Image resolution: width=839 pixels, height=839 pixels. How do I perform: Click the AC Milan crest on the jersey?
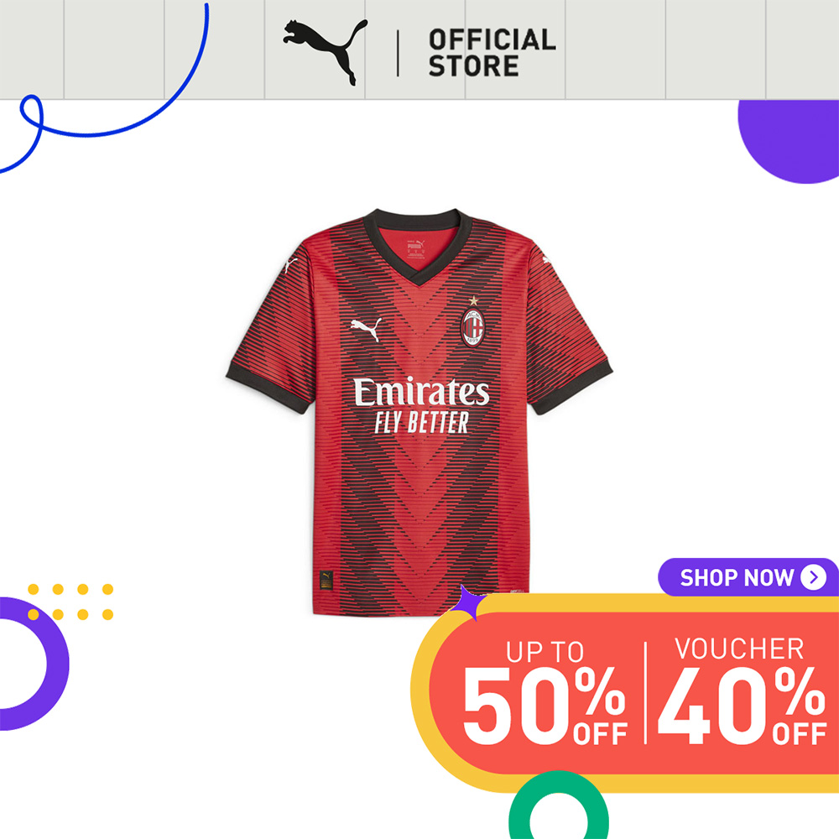[x=472, y=327]
